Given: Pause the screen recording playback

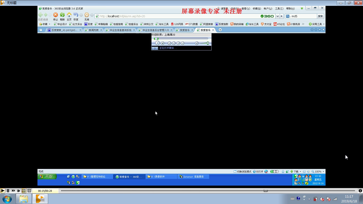Looking at the screenshot, I should click(x=8, y=190).
